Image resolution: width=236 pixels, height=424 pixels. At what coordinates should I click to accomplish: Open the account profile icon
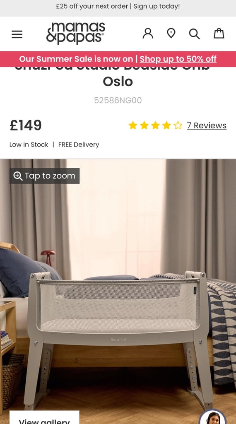(148, 34)
